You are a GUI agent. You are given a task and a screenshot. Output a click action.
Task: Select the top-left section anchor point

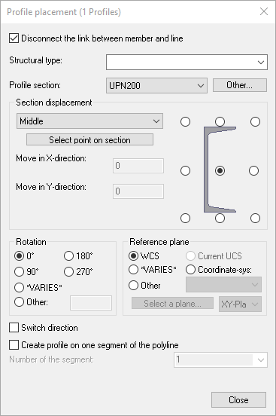185,122
